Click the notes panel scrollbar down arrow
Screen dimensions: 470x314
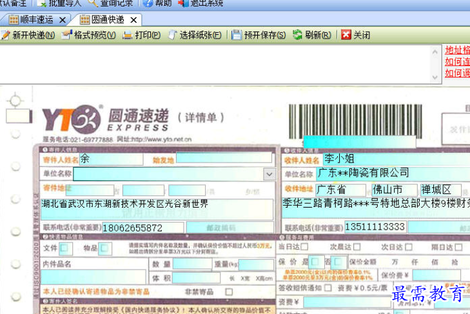435,77
